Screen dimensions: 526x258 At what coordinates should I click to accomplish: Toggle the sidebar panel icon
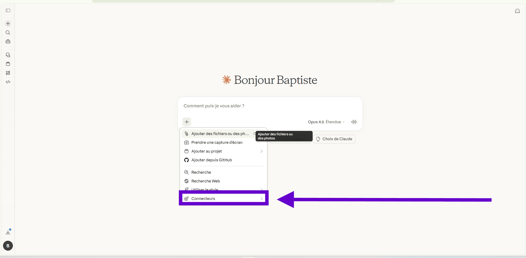point(8,10)
